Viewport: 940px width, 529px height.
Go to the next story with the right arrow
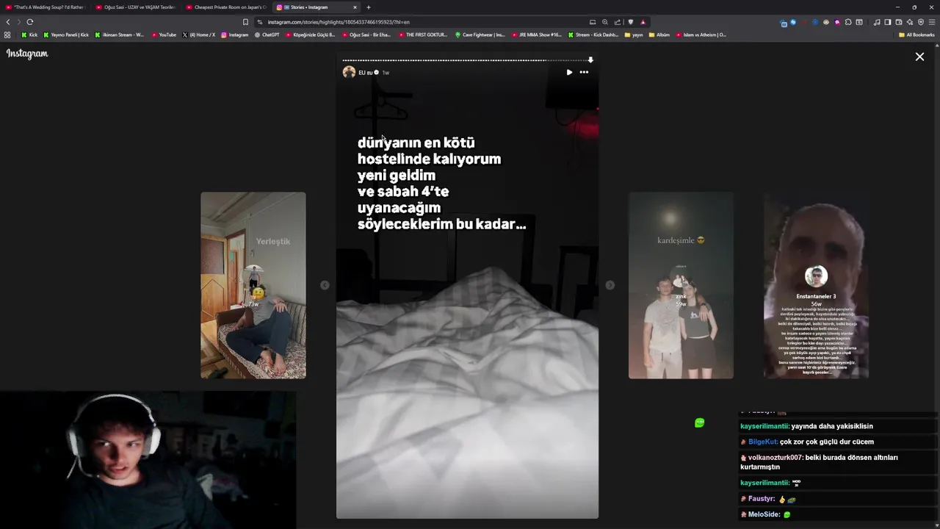610,285
